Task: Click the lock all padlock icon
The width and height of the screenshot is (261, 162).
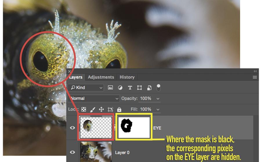Action: (x=119, y=109)
